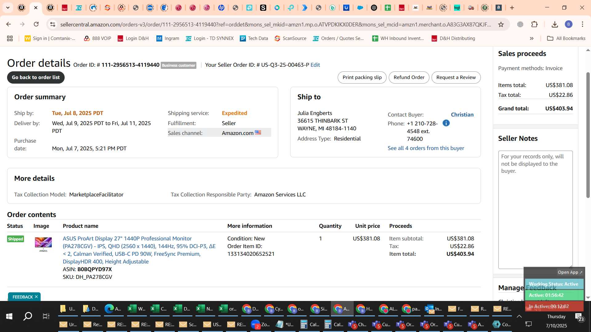Click the browser Back arrow
Image resolution: width=591 pixels, height=332 pixels.
click(9, 24)
